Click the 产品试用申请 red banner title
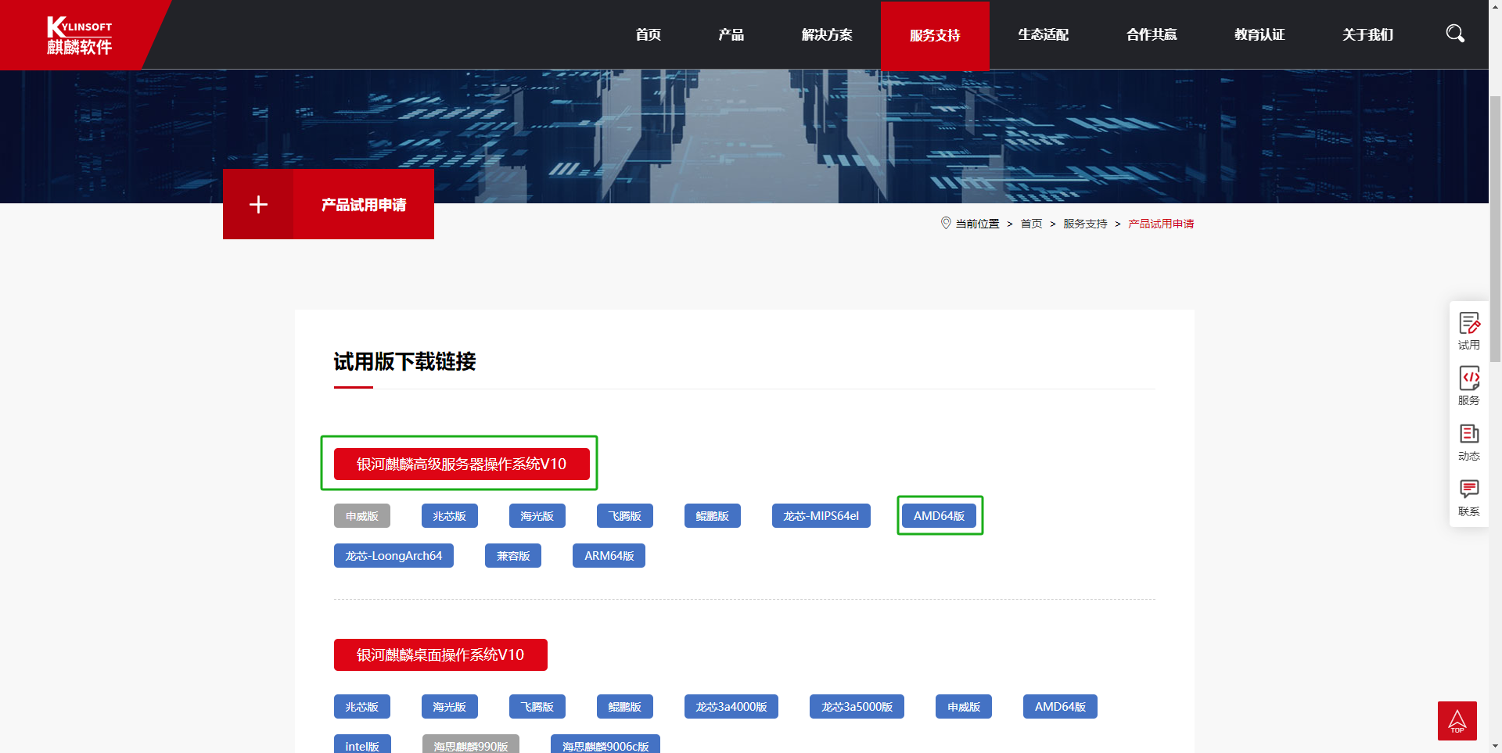The width and height of the screenshot is (1502, 753). 364,204
